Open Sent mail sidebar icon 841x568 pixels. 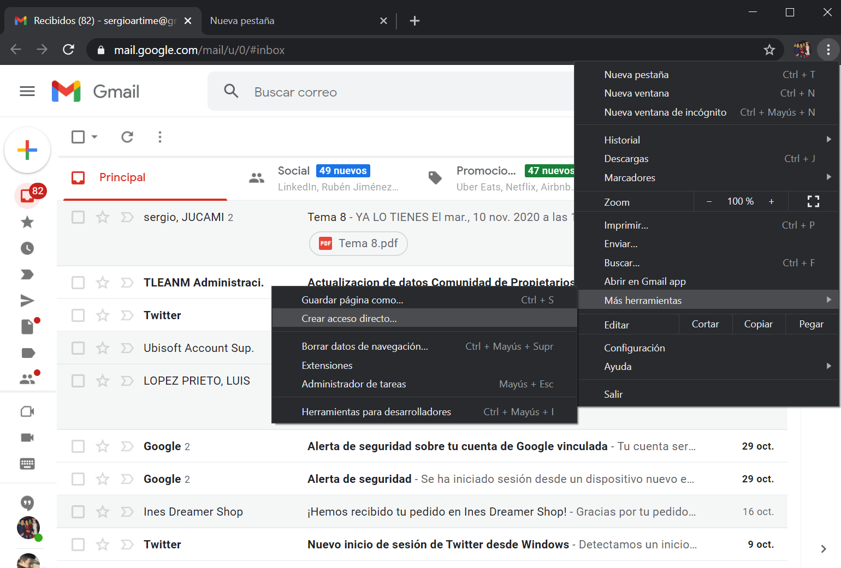pyautogui.click(x=27, y=301)
